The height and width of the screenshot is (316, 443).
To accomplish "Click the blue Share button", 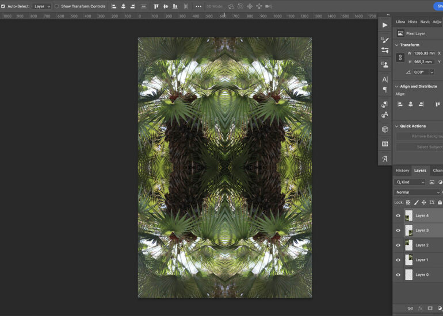I will click(x=438, y=6).
